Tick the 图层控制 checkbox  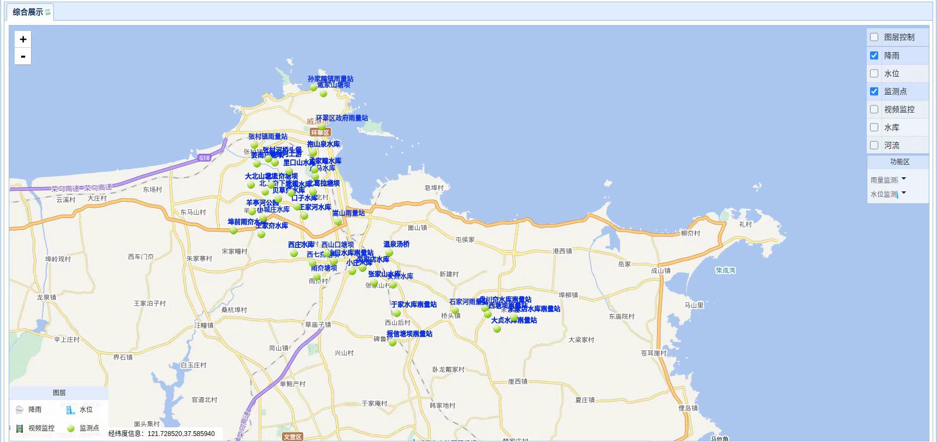874,37
